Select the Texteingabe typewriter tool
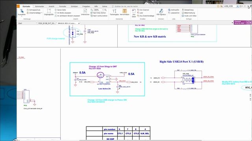 click(x=114, y=12)
